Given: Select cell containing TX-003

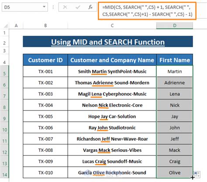Looking at the screenshot, I should [x=45, y=94].
